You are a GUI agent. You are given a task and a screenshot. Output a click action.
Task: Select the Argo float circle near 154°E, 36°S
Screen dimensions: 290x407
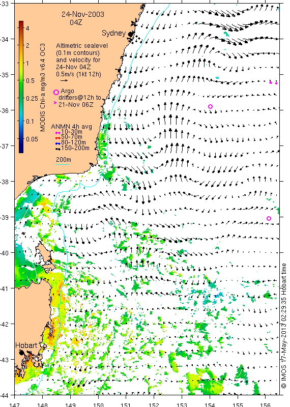click(x=210, y=106)
